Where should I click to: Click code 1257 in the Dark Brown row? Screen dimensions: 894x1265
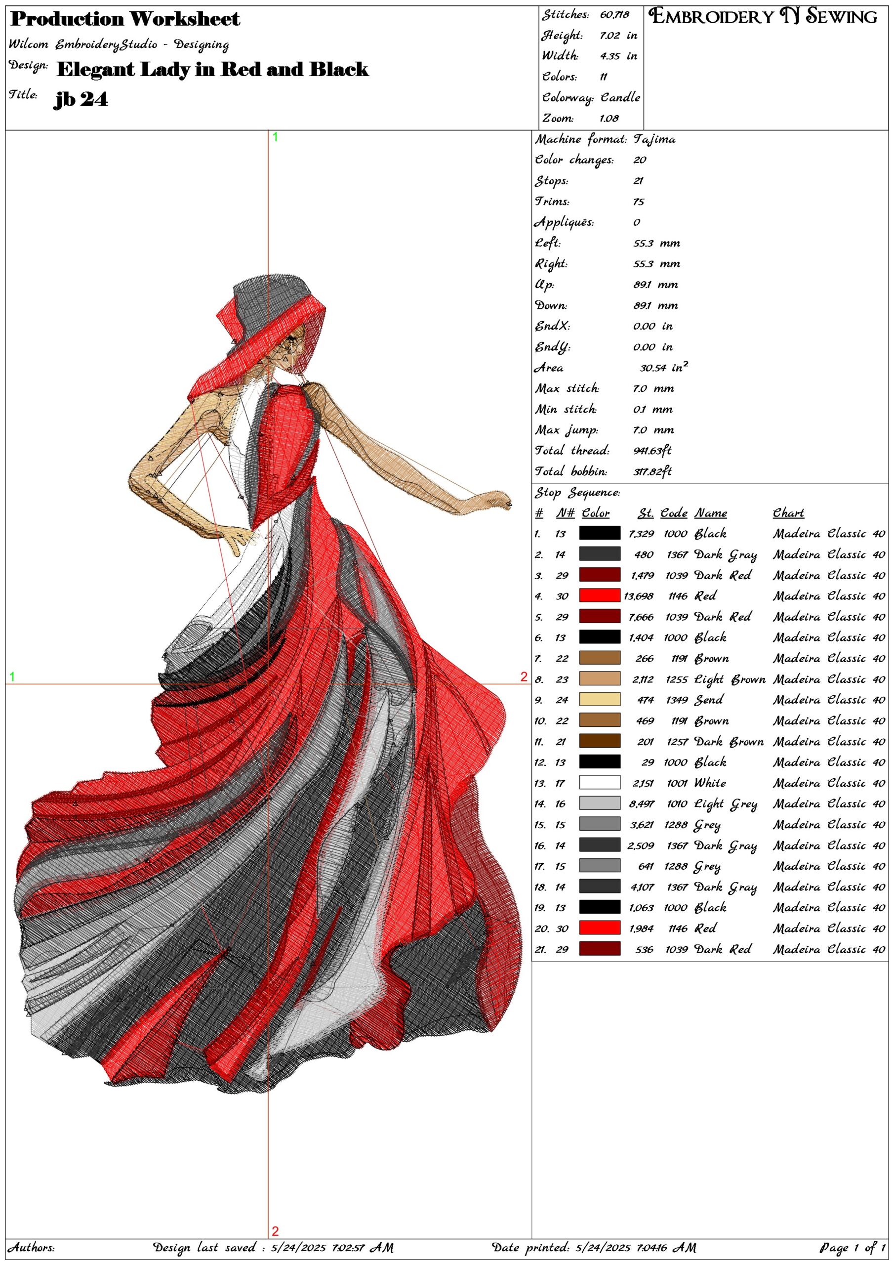(678, 742)
